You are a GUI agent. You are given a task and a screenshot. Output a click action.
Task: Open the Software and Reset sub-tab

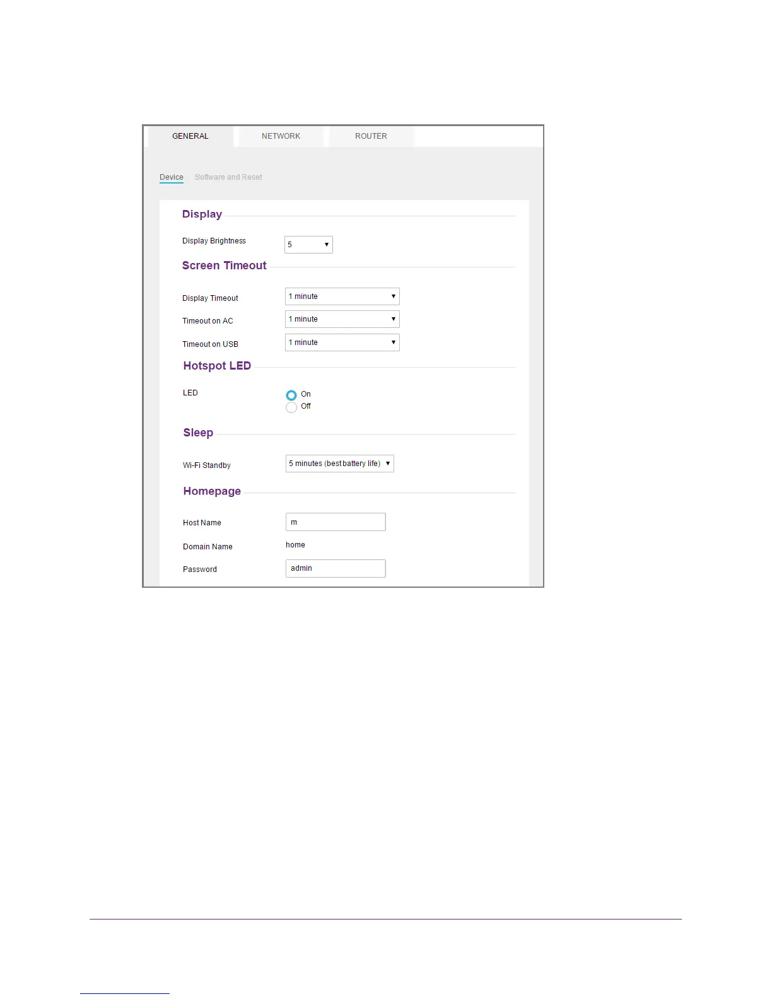pos(228,177)
